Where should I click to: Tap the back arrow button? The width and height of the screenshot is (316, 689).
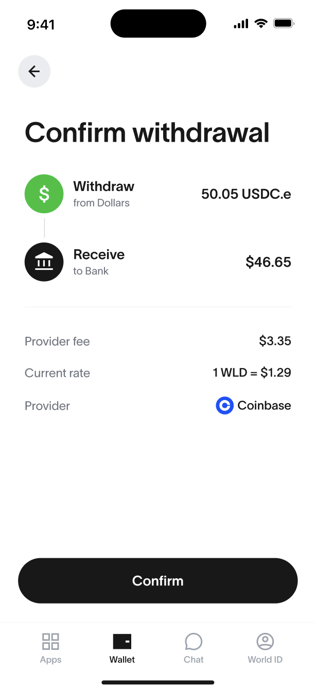click(34, 71)
